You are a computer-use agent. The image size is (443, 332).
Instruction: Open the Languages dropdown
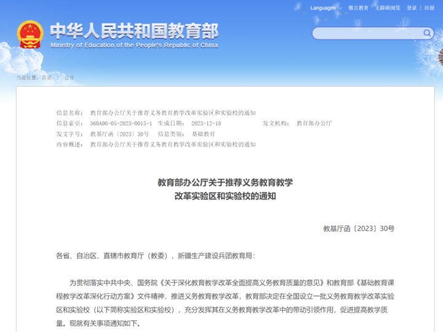click(326, 8)
